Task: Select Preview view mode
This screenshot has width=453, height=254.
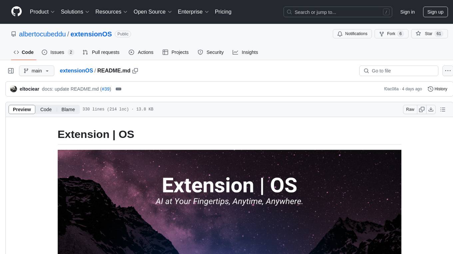Action: click(22, 109)
